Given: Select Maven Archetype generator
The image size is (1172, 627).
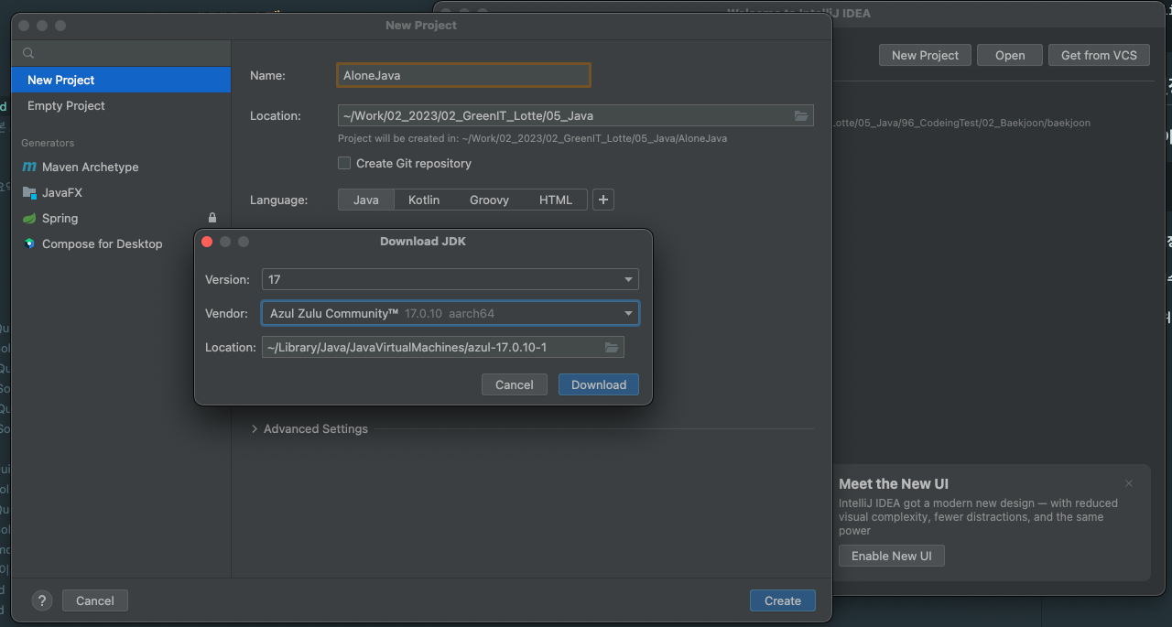Looking at the screenshot, I should pos(90,167).
